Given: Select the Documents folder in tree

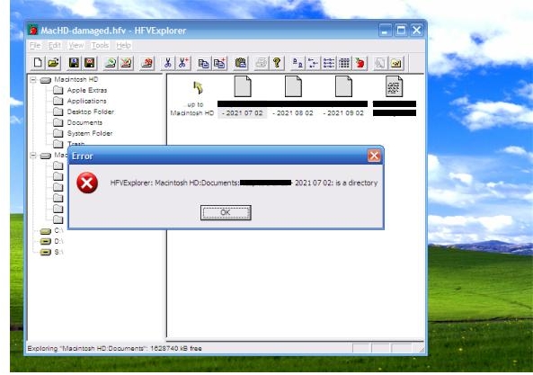Looking at the screenshot, I should tap(84, 122).
